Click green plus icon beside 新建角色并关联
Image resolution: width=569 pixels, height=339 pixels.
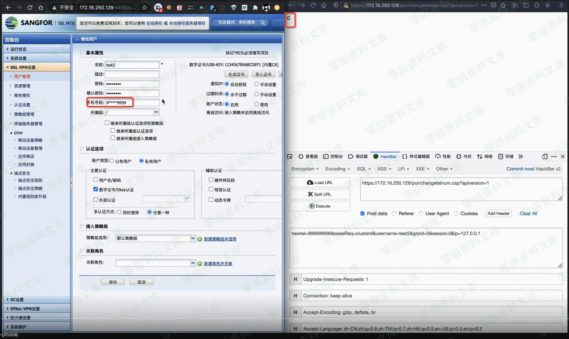pyautogui.click(x=200, y=263)
